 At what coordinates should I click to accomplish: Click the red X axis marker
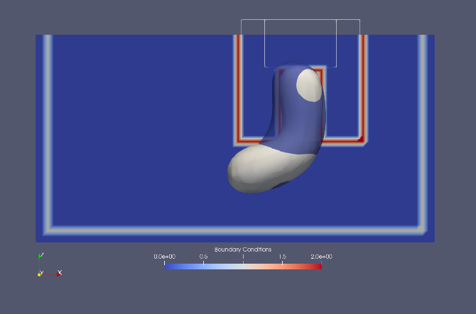pyautogui.click(x=59, y=273)
